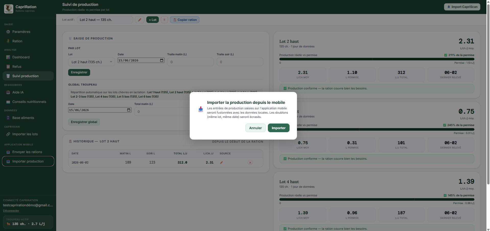Click the mobile import icon in the dialog
This screenshot has height=231, width=490.
coord(201,109)
